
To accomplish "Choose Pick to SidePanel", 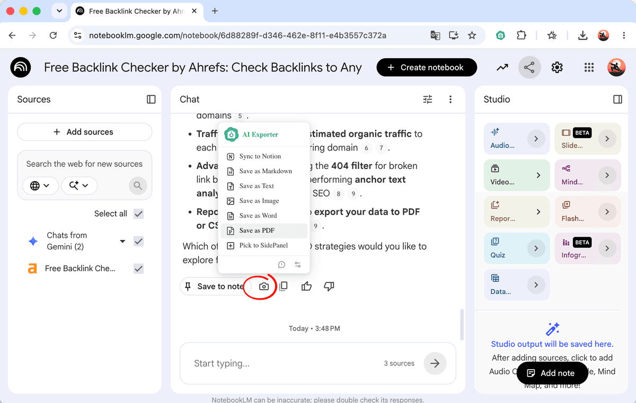I will 263,245.
